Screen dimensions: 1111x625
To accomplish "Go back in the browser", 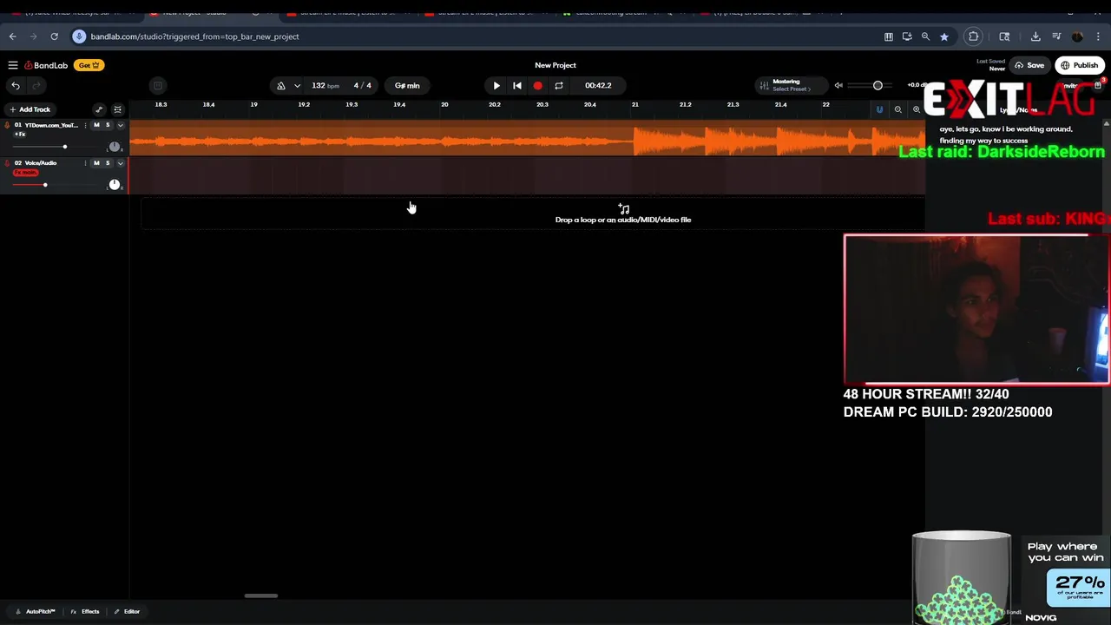I will click(12, 36).
